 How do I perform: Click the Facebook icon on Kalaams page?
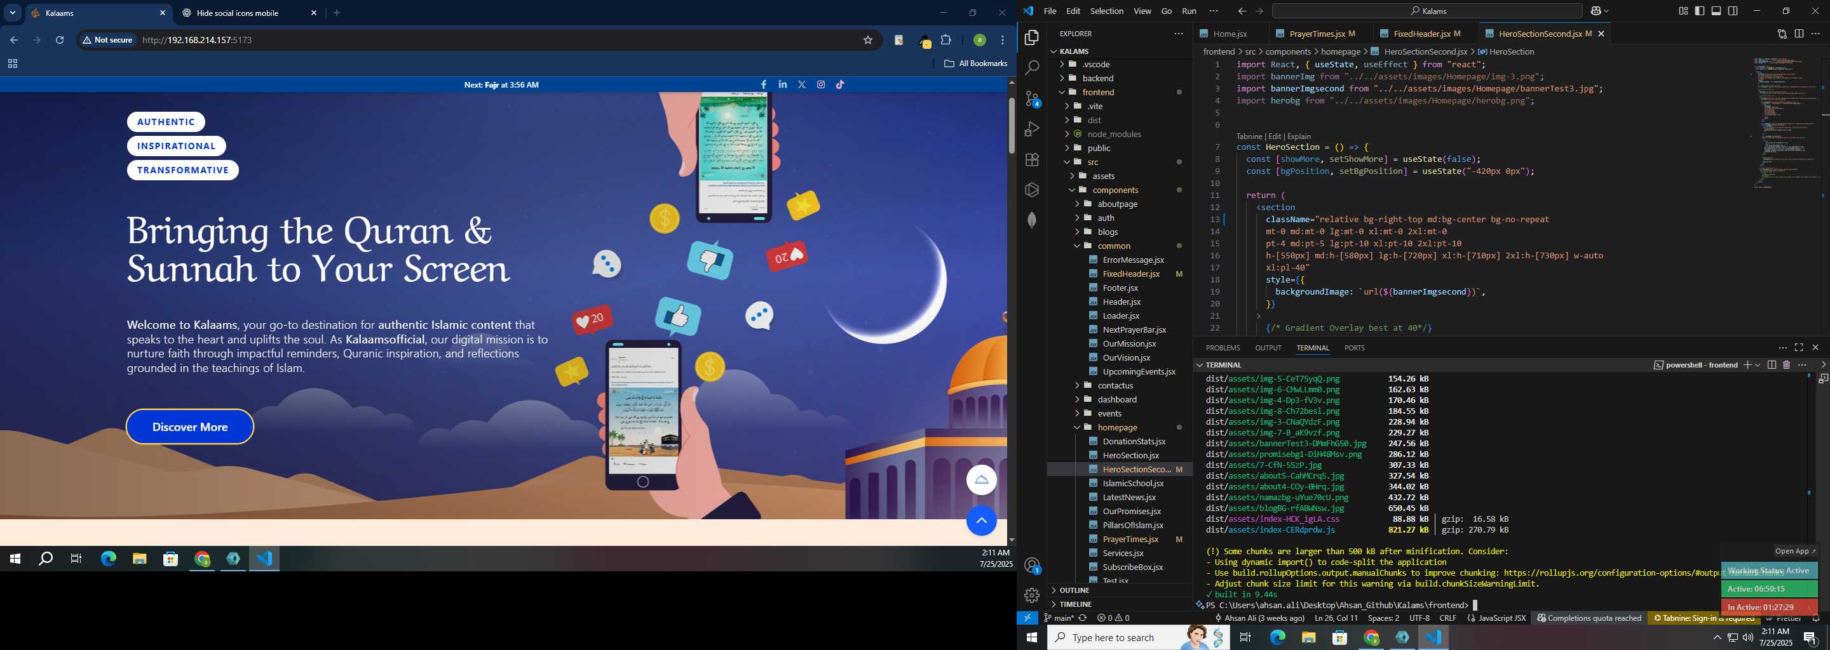tap(764, 84)
